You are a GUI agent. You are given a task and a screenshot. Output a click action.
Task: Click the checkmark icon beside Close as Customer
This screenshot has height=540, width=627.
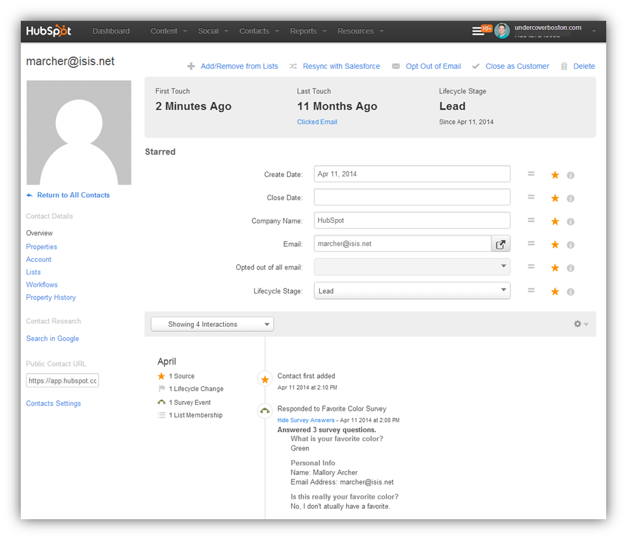[x=475, y=66]
